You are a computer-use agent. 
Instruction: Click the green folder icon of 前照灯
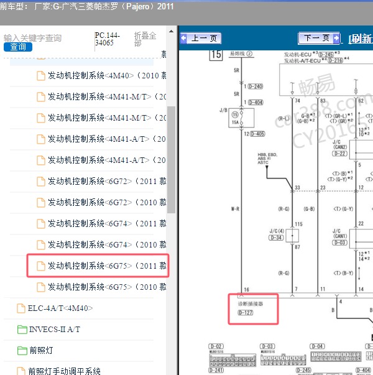point(22,351)
